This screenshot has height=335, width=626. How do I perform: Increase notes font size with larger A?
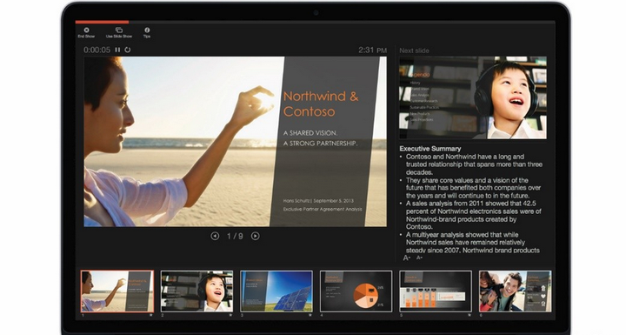pos(406,258)
